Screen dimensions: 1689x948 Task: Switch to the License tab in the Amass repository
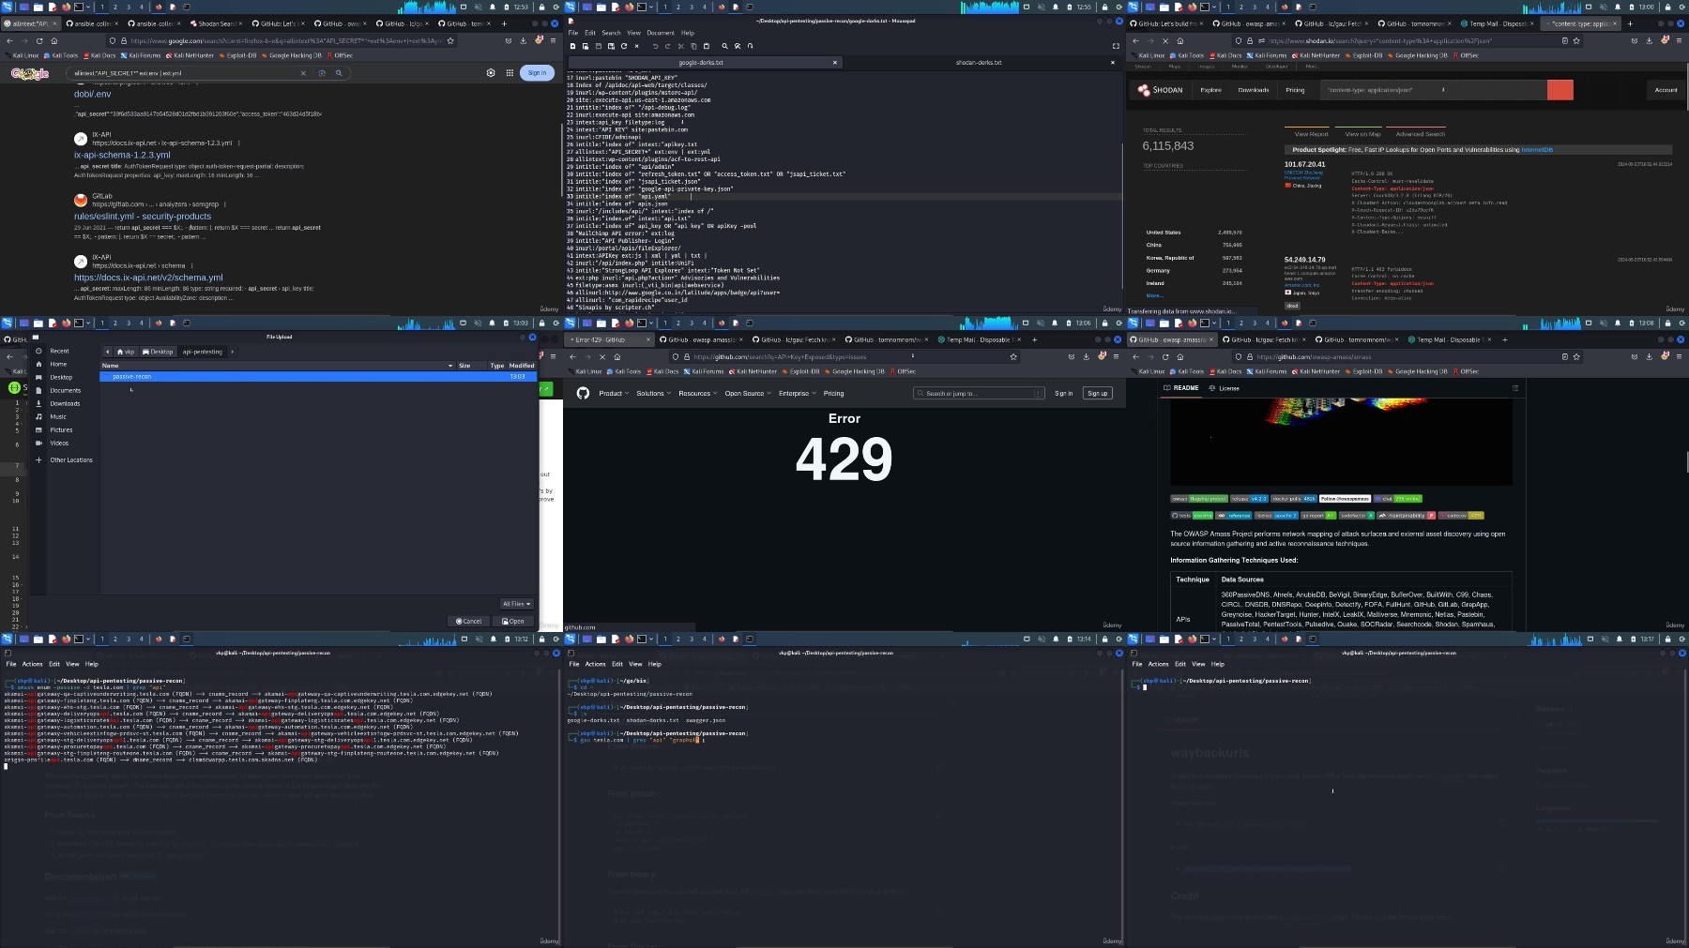1225,388
